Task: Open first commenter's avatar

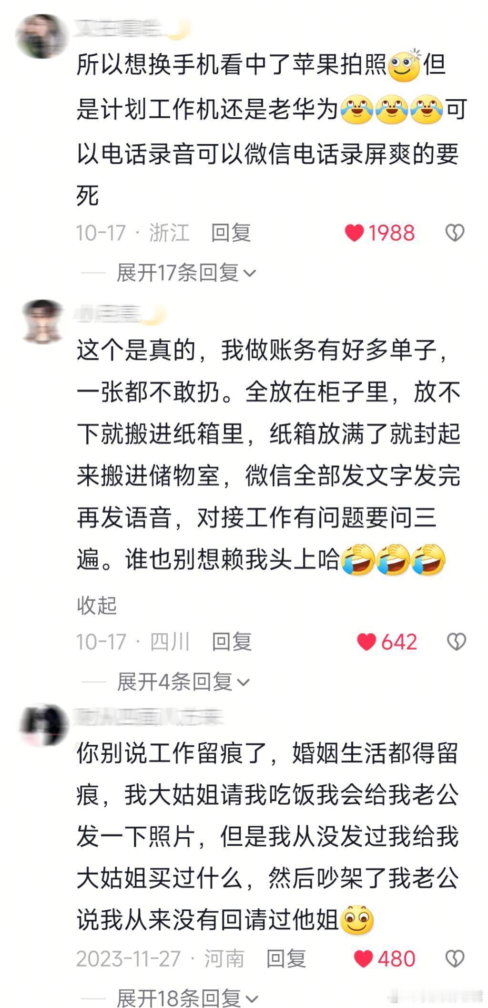Action: [40, 36]
